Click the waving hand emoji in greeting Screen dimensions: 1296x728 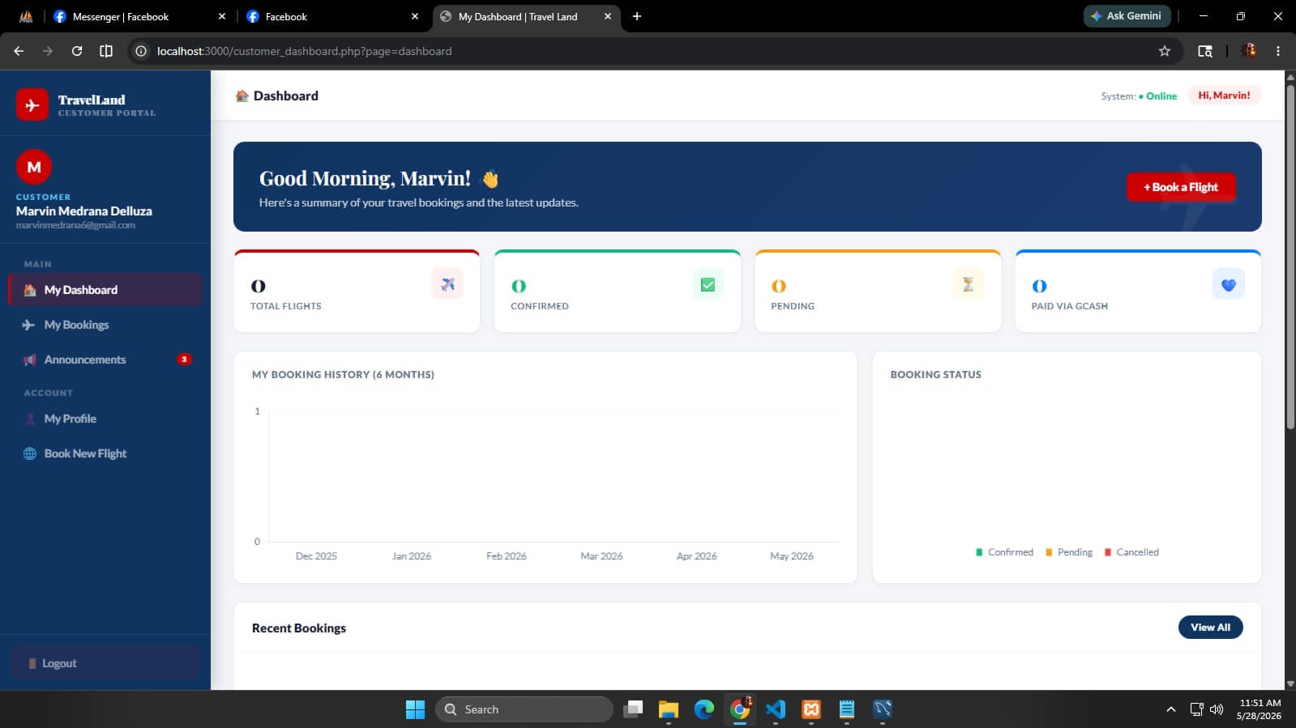tap(490, 179)
